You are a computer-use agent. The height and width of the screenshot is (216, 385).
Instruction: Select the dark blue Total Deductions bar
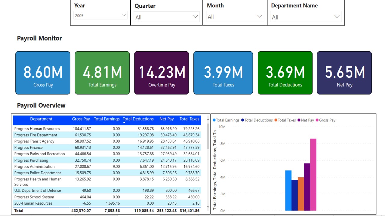[294, 195]
